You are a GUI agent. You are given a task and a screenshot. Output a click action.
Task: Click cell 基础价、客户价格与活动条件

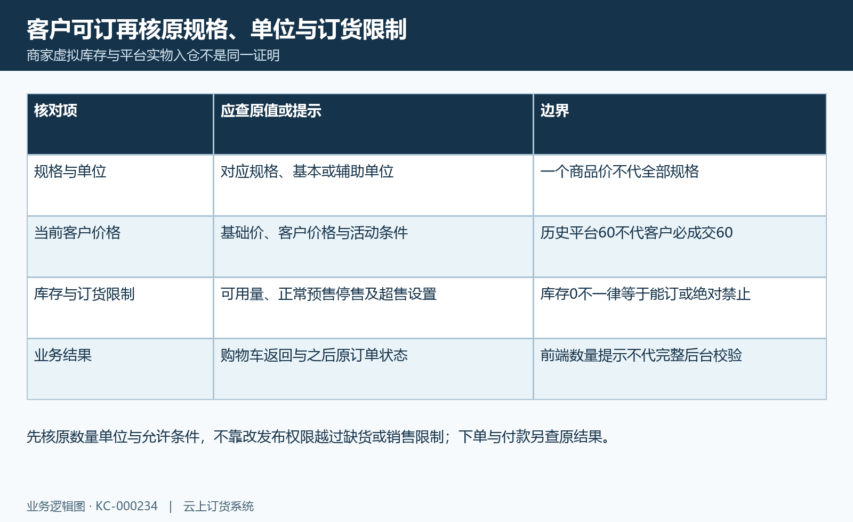373,247
